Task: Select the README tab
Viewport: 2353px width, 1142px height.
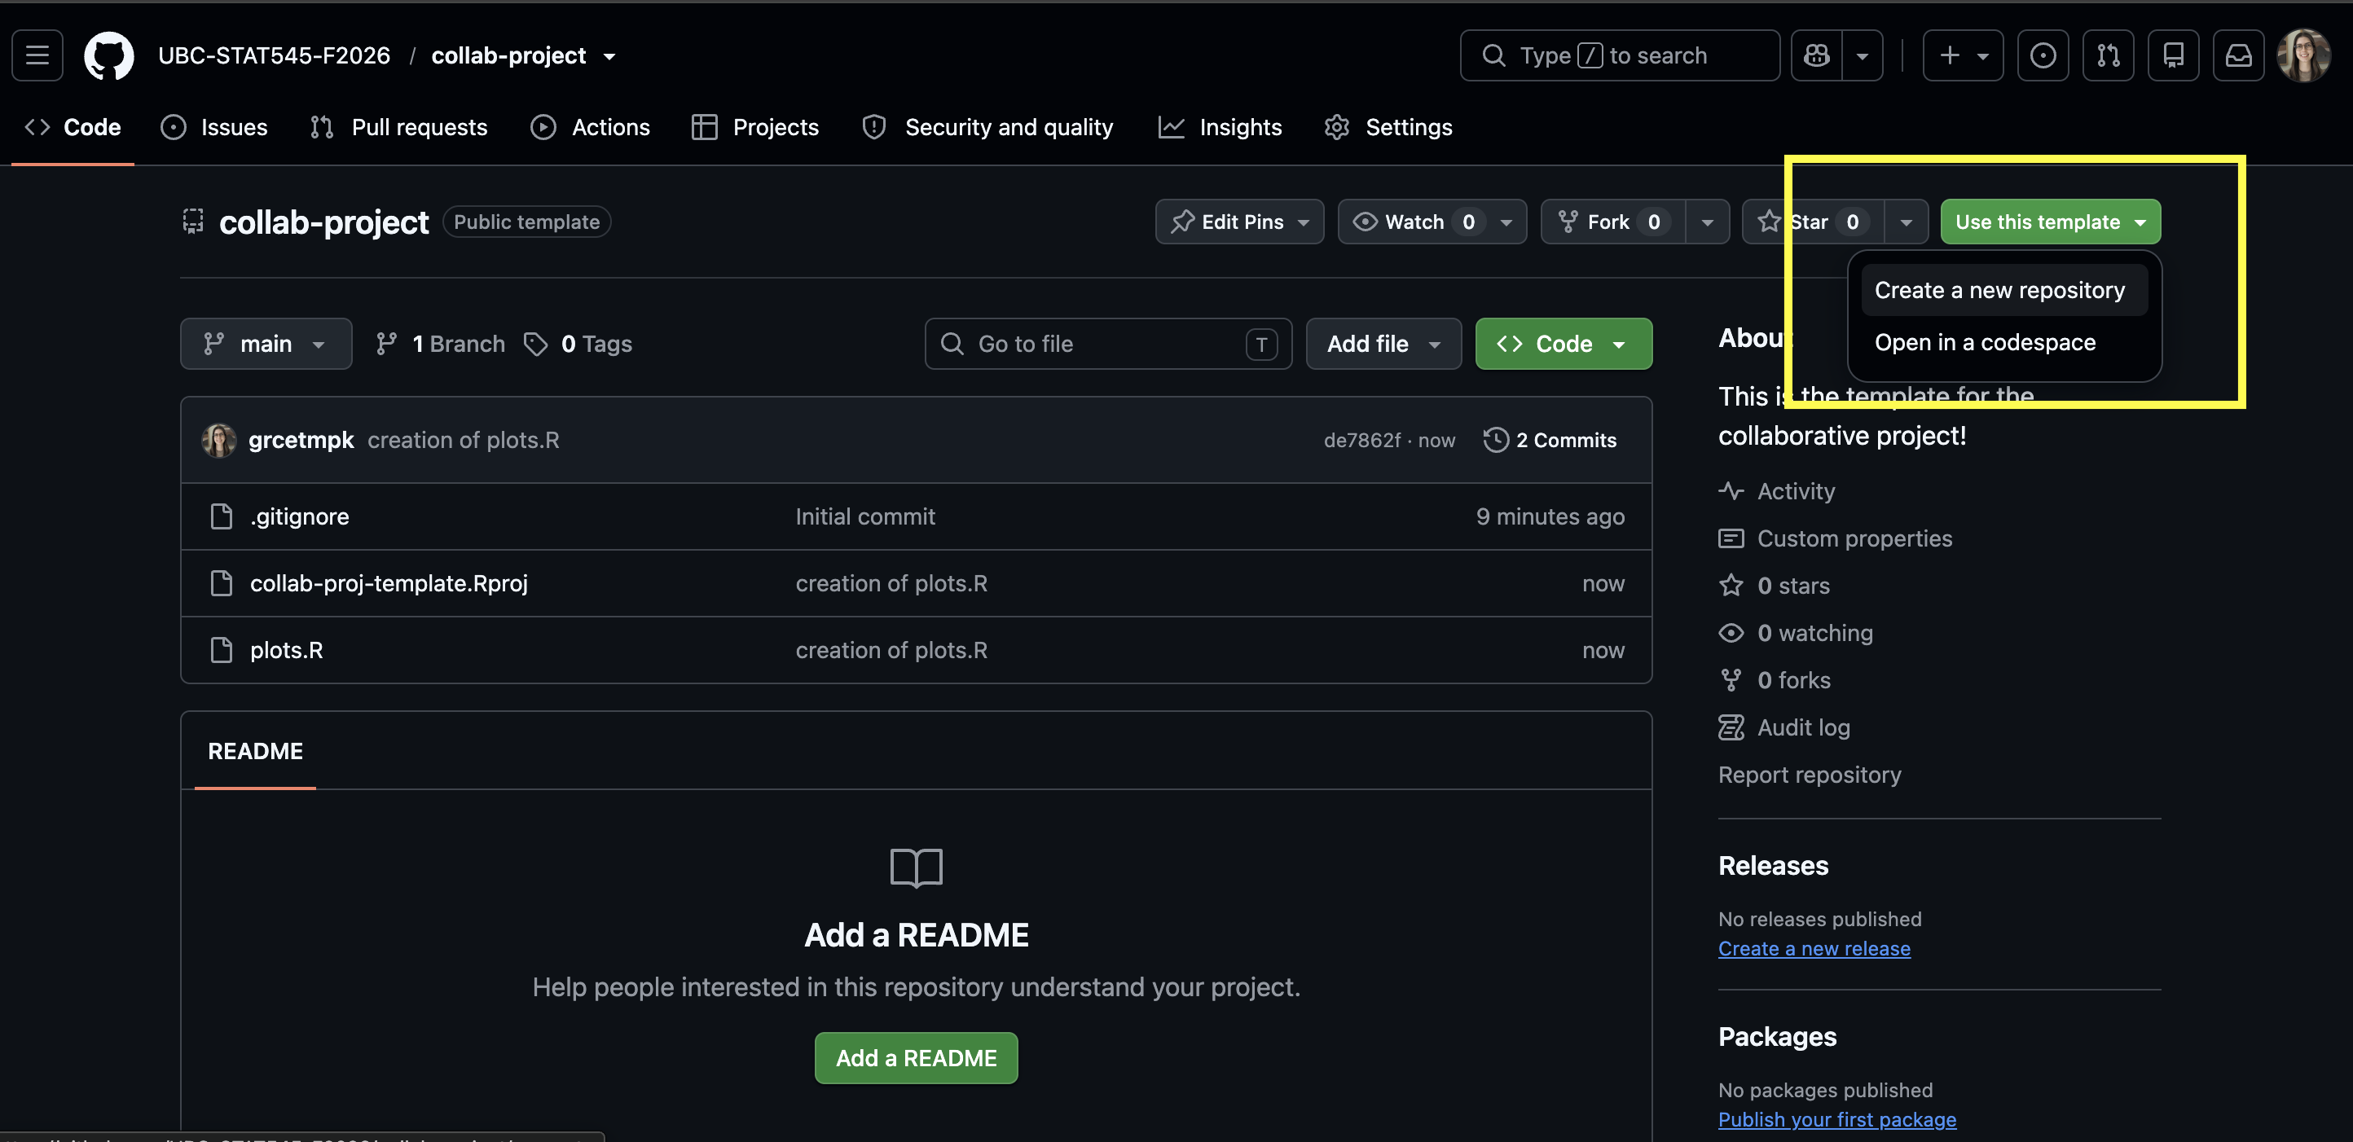Action: click(x=256, y=751)
